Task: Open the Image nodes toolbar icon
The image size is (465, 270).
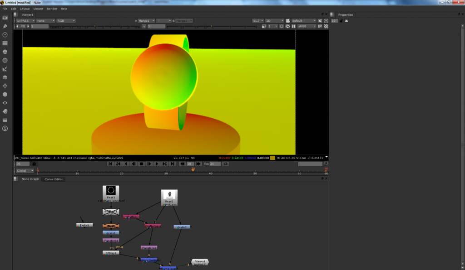Action: (x=5, y=18)
